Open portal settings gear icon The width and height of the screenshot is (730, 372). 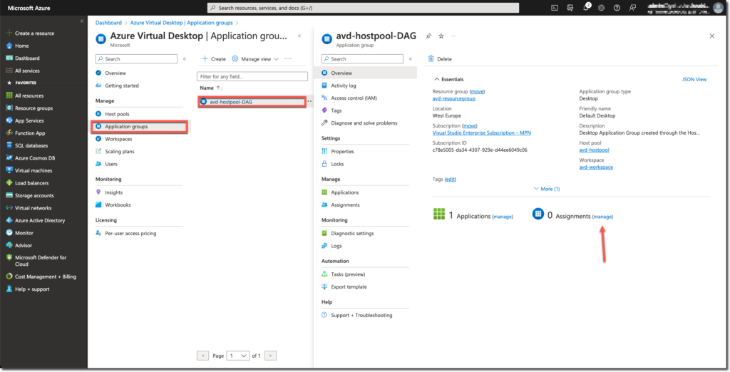point(602,8)
